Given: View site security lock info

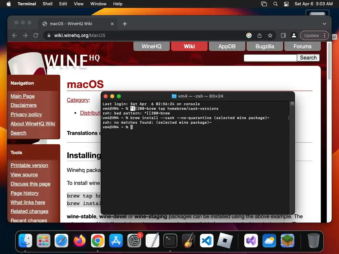Looking at the screenshot, I should pos(49,35).
